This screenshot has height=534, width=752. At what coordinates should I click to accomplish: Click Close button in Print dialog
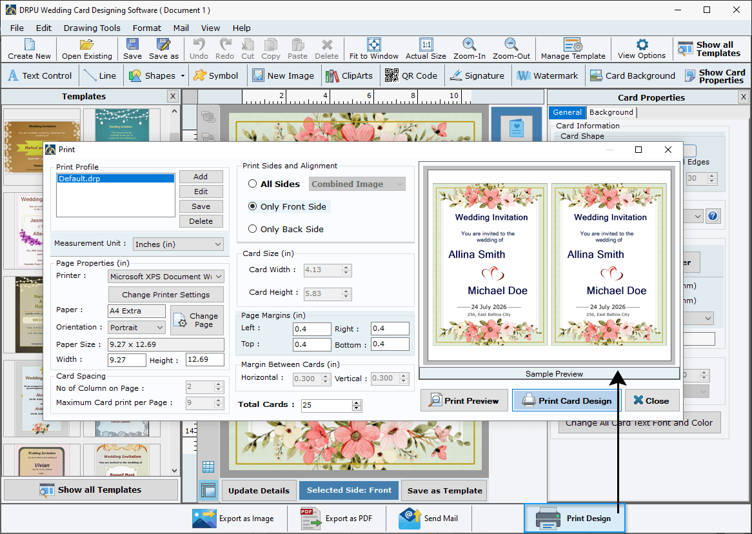tap(652, 400)
